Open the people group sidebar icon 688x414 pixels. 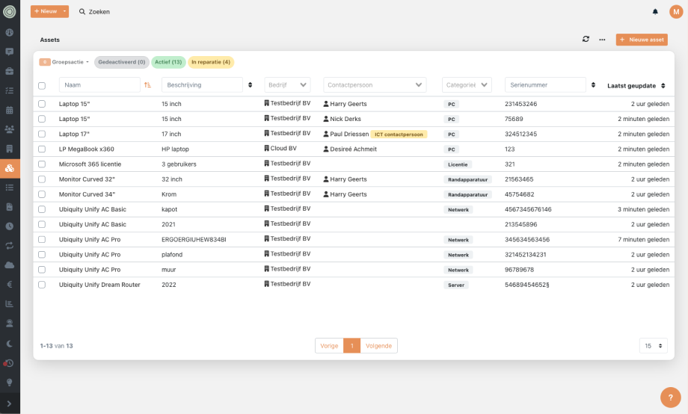point(9,129)
